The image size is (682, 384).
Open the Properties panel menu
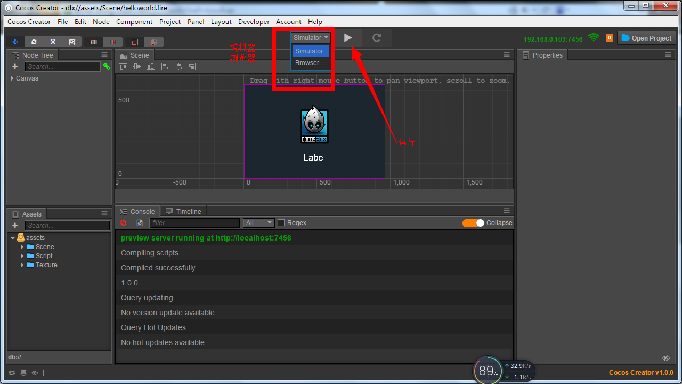pyautogui.click(x=668, y=55)
